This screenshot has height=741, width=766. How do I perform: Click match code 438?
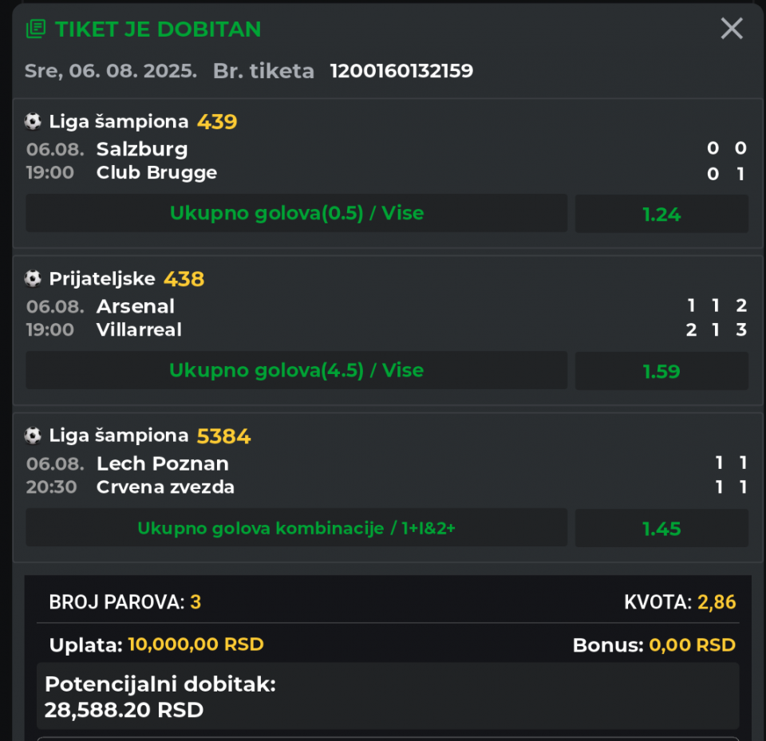coord(184,279)
